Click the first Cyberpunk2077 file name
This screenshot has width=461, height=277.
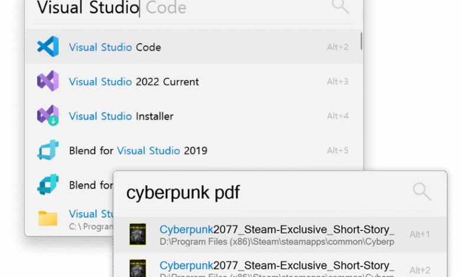coord(277,230)
